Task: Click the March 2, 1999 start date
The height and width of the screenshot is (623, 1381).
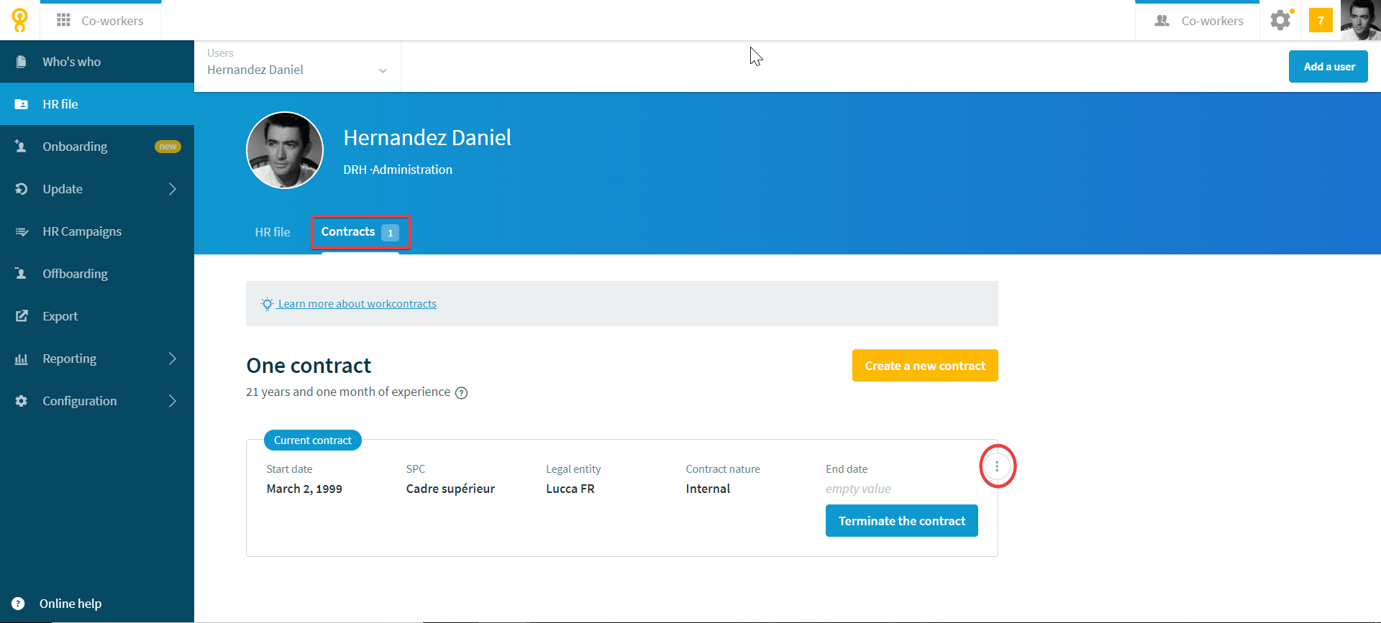Action: (304, 489)
